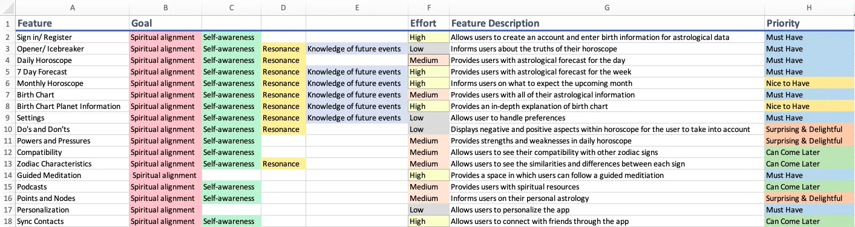Select the 'Podcasts' feature cell

click(72, 187)
